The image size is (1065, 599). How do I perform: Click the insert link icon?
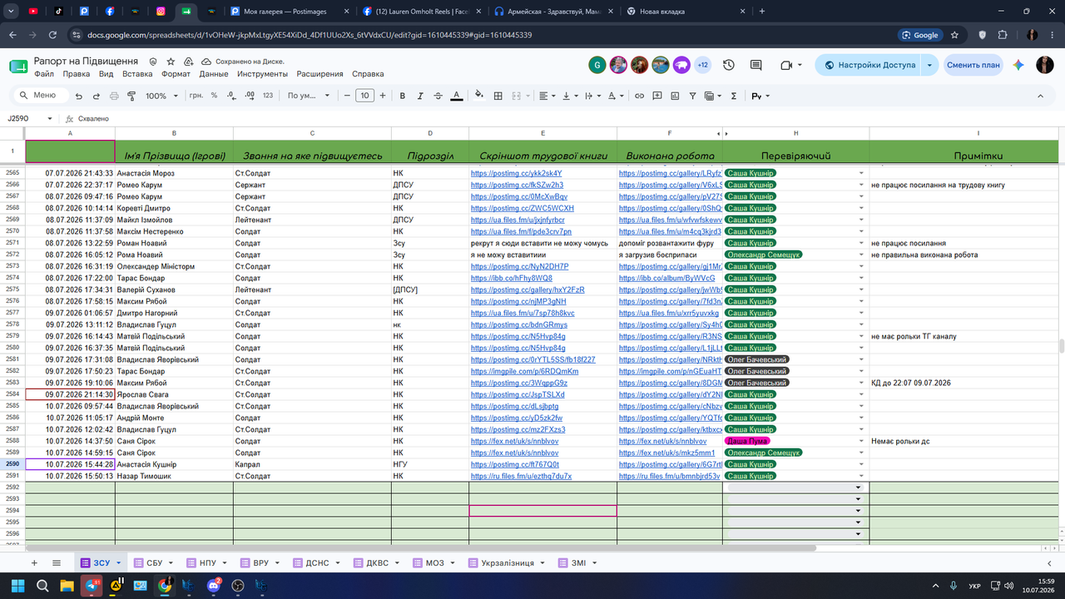click(x=639, y=96)
